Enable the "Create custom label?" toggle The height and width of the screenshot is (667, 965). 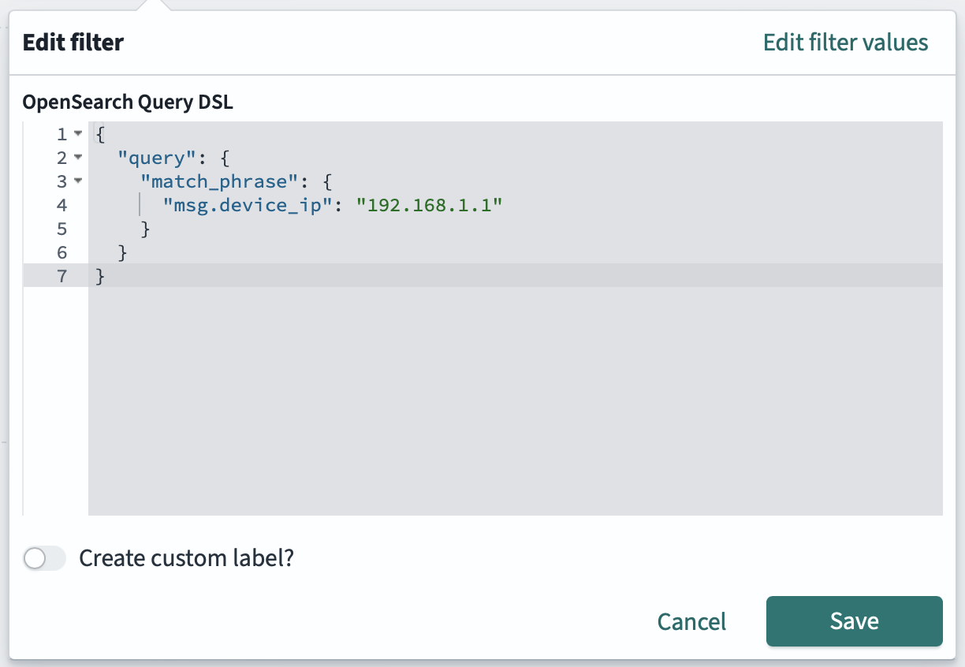tap(44, 558)
